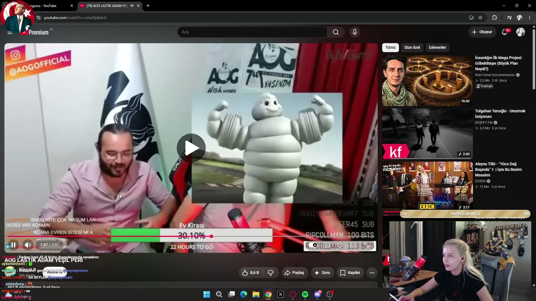Image resolution: width=536 pixels, height=301 pixels.
Task: Open Spotify from the taskbar
Action: (305, 294)
